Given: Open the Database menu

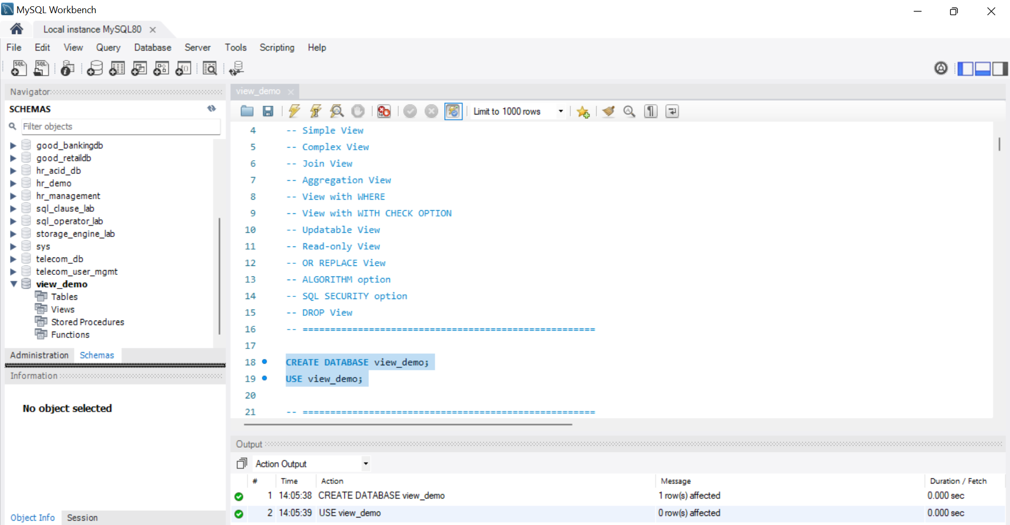Looking at the screenshot, I should coord(153,47).
